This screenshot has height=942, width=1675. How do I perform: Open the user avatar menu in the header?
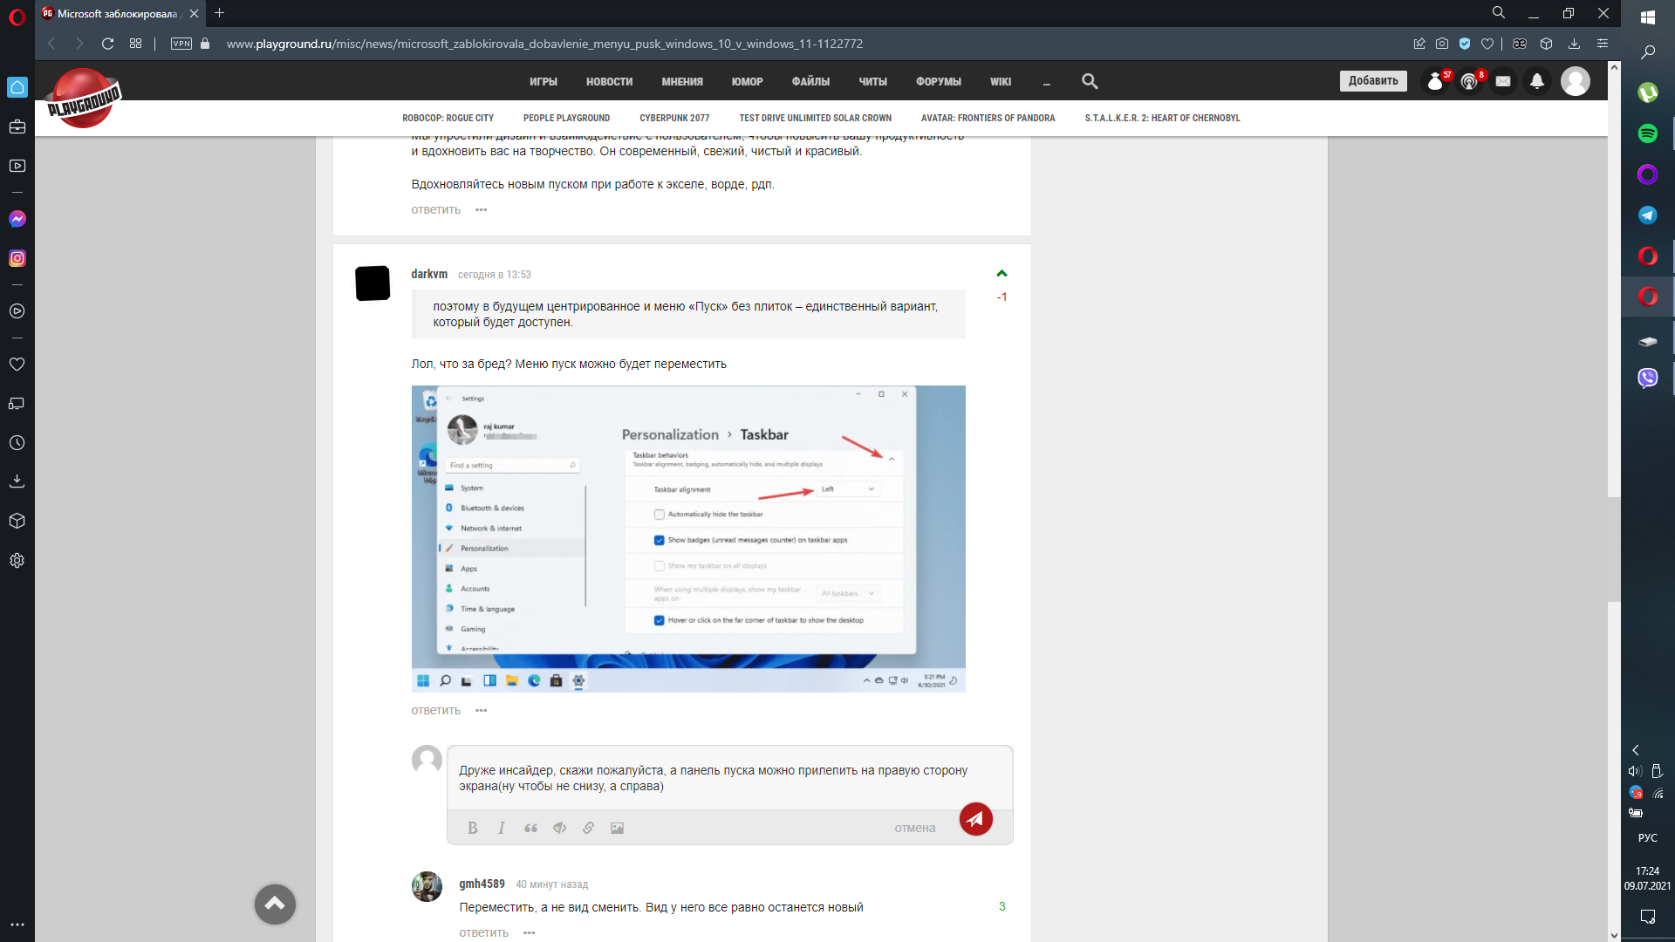(1575, 81)
